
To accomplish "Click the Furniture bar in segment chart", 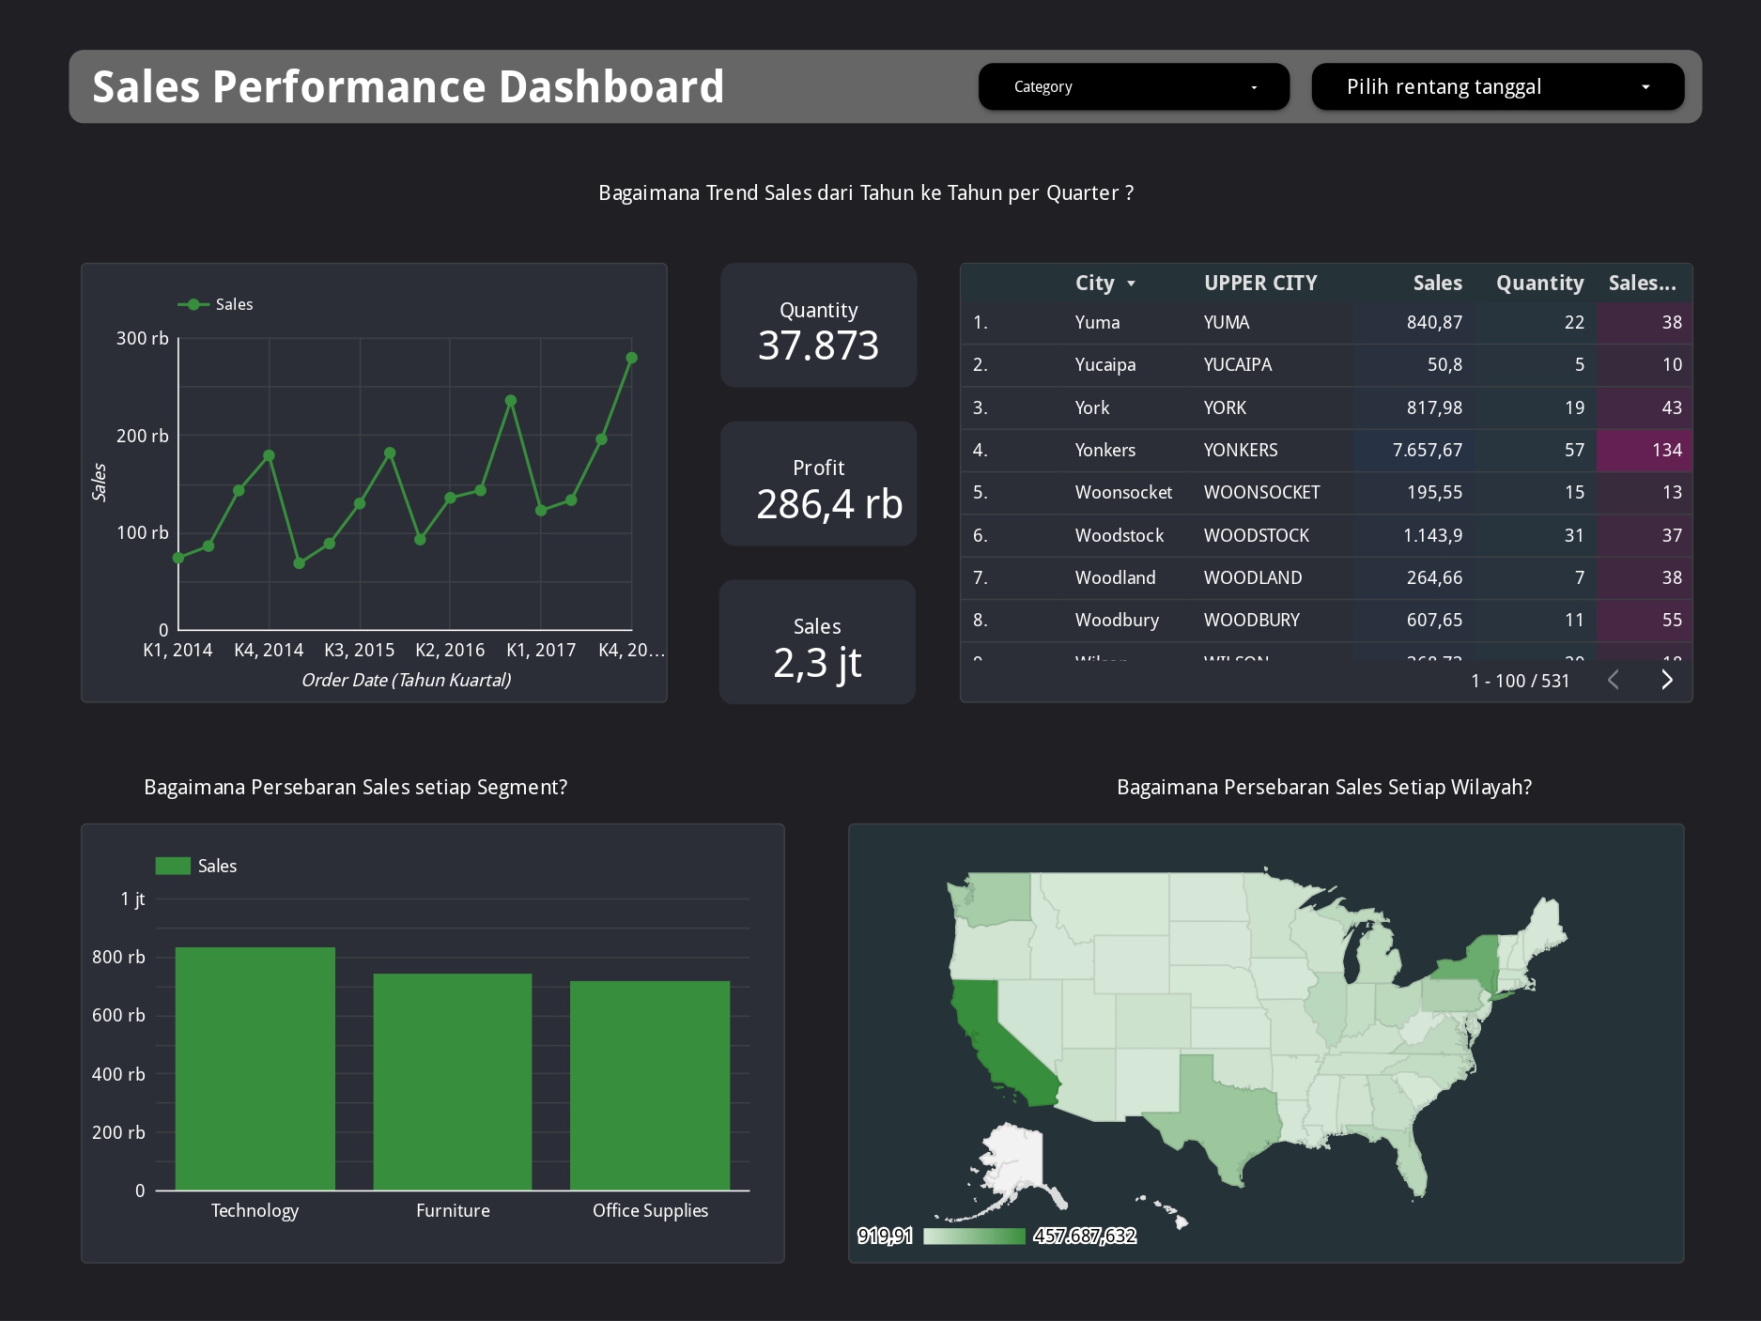I will pyautogui.click(x=453, y=1082).
